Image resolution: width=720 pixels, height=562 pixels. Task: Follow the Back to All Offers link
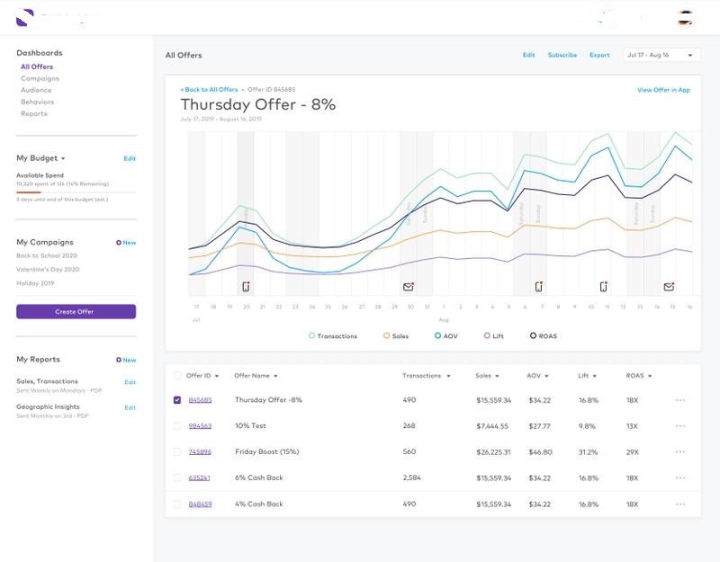[x=210, y=89]
